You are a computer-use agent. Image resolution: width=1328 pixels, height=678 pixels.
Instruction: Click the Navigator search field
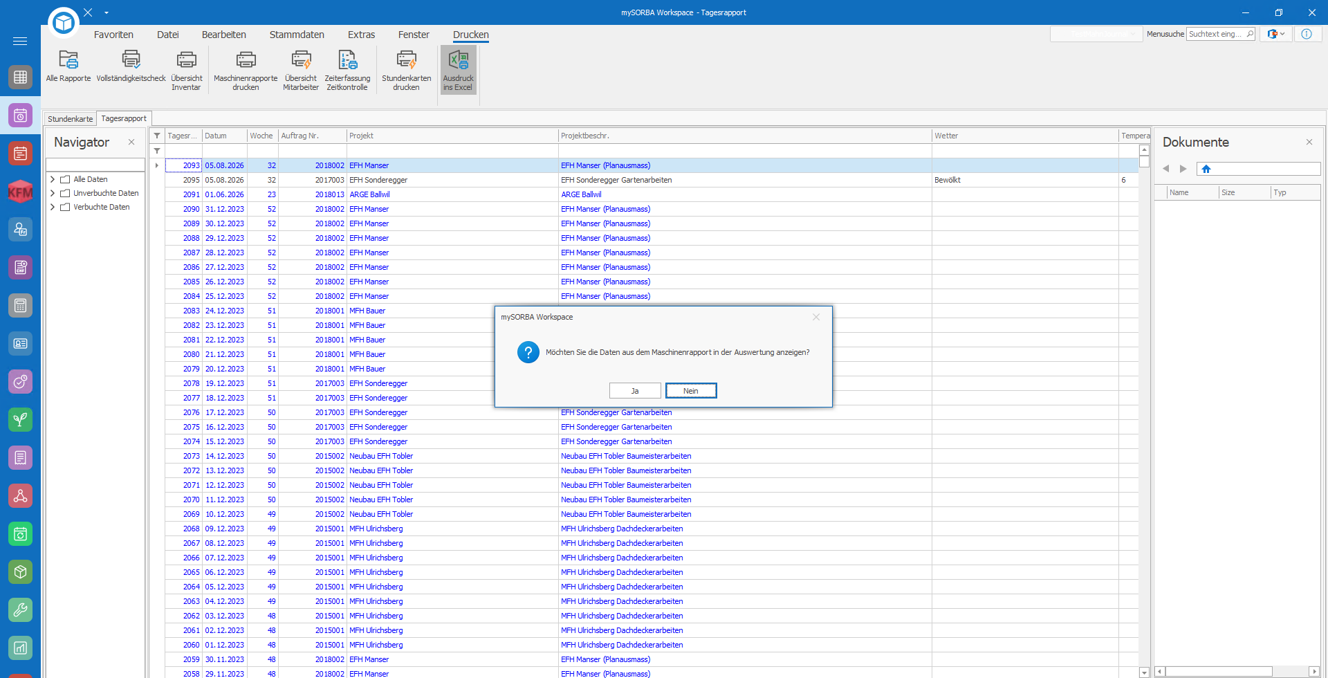95,165
